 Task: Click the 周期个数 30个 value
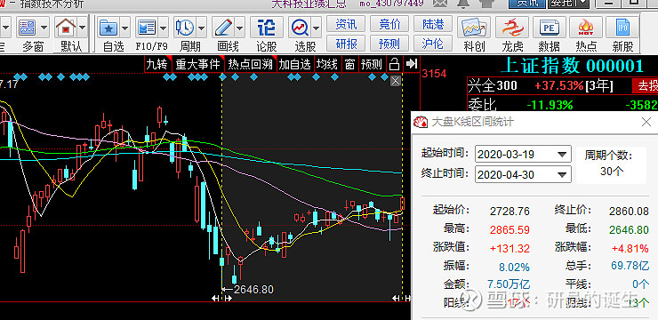[612, 172]
